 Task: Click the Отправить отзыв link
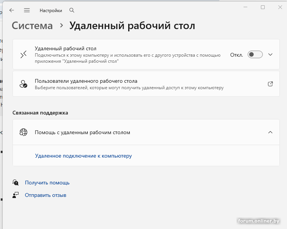(x=45, y=195)
